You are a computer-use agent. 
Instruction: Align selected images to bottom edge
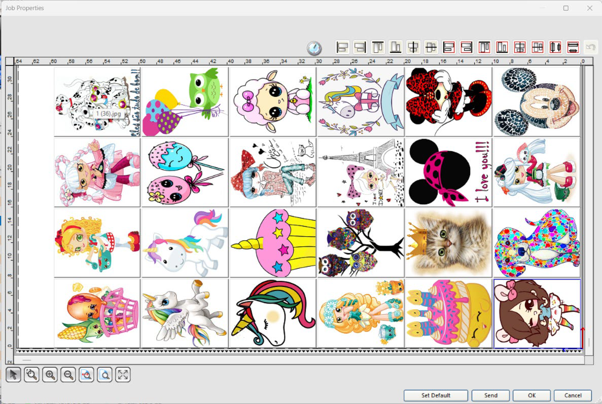coord(396,48)
